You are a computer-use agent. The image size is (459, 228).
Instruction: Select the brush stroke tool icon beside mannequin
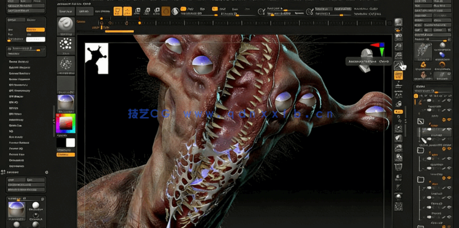point(442,75)
